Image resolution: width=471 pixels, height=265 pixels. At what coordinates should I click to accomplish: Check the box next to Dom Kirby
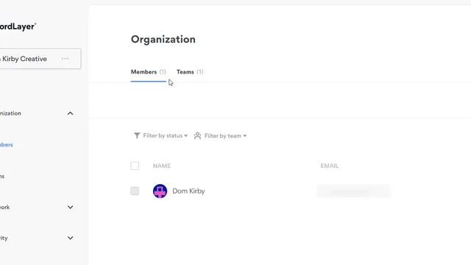pos(135,191)
